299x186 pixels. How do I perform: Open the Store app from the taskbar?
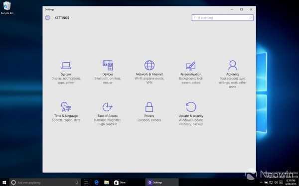(x=120, y=183)
